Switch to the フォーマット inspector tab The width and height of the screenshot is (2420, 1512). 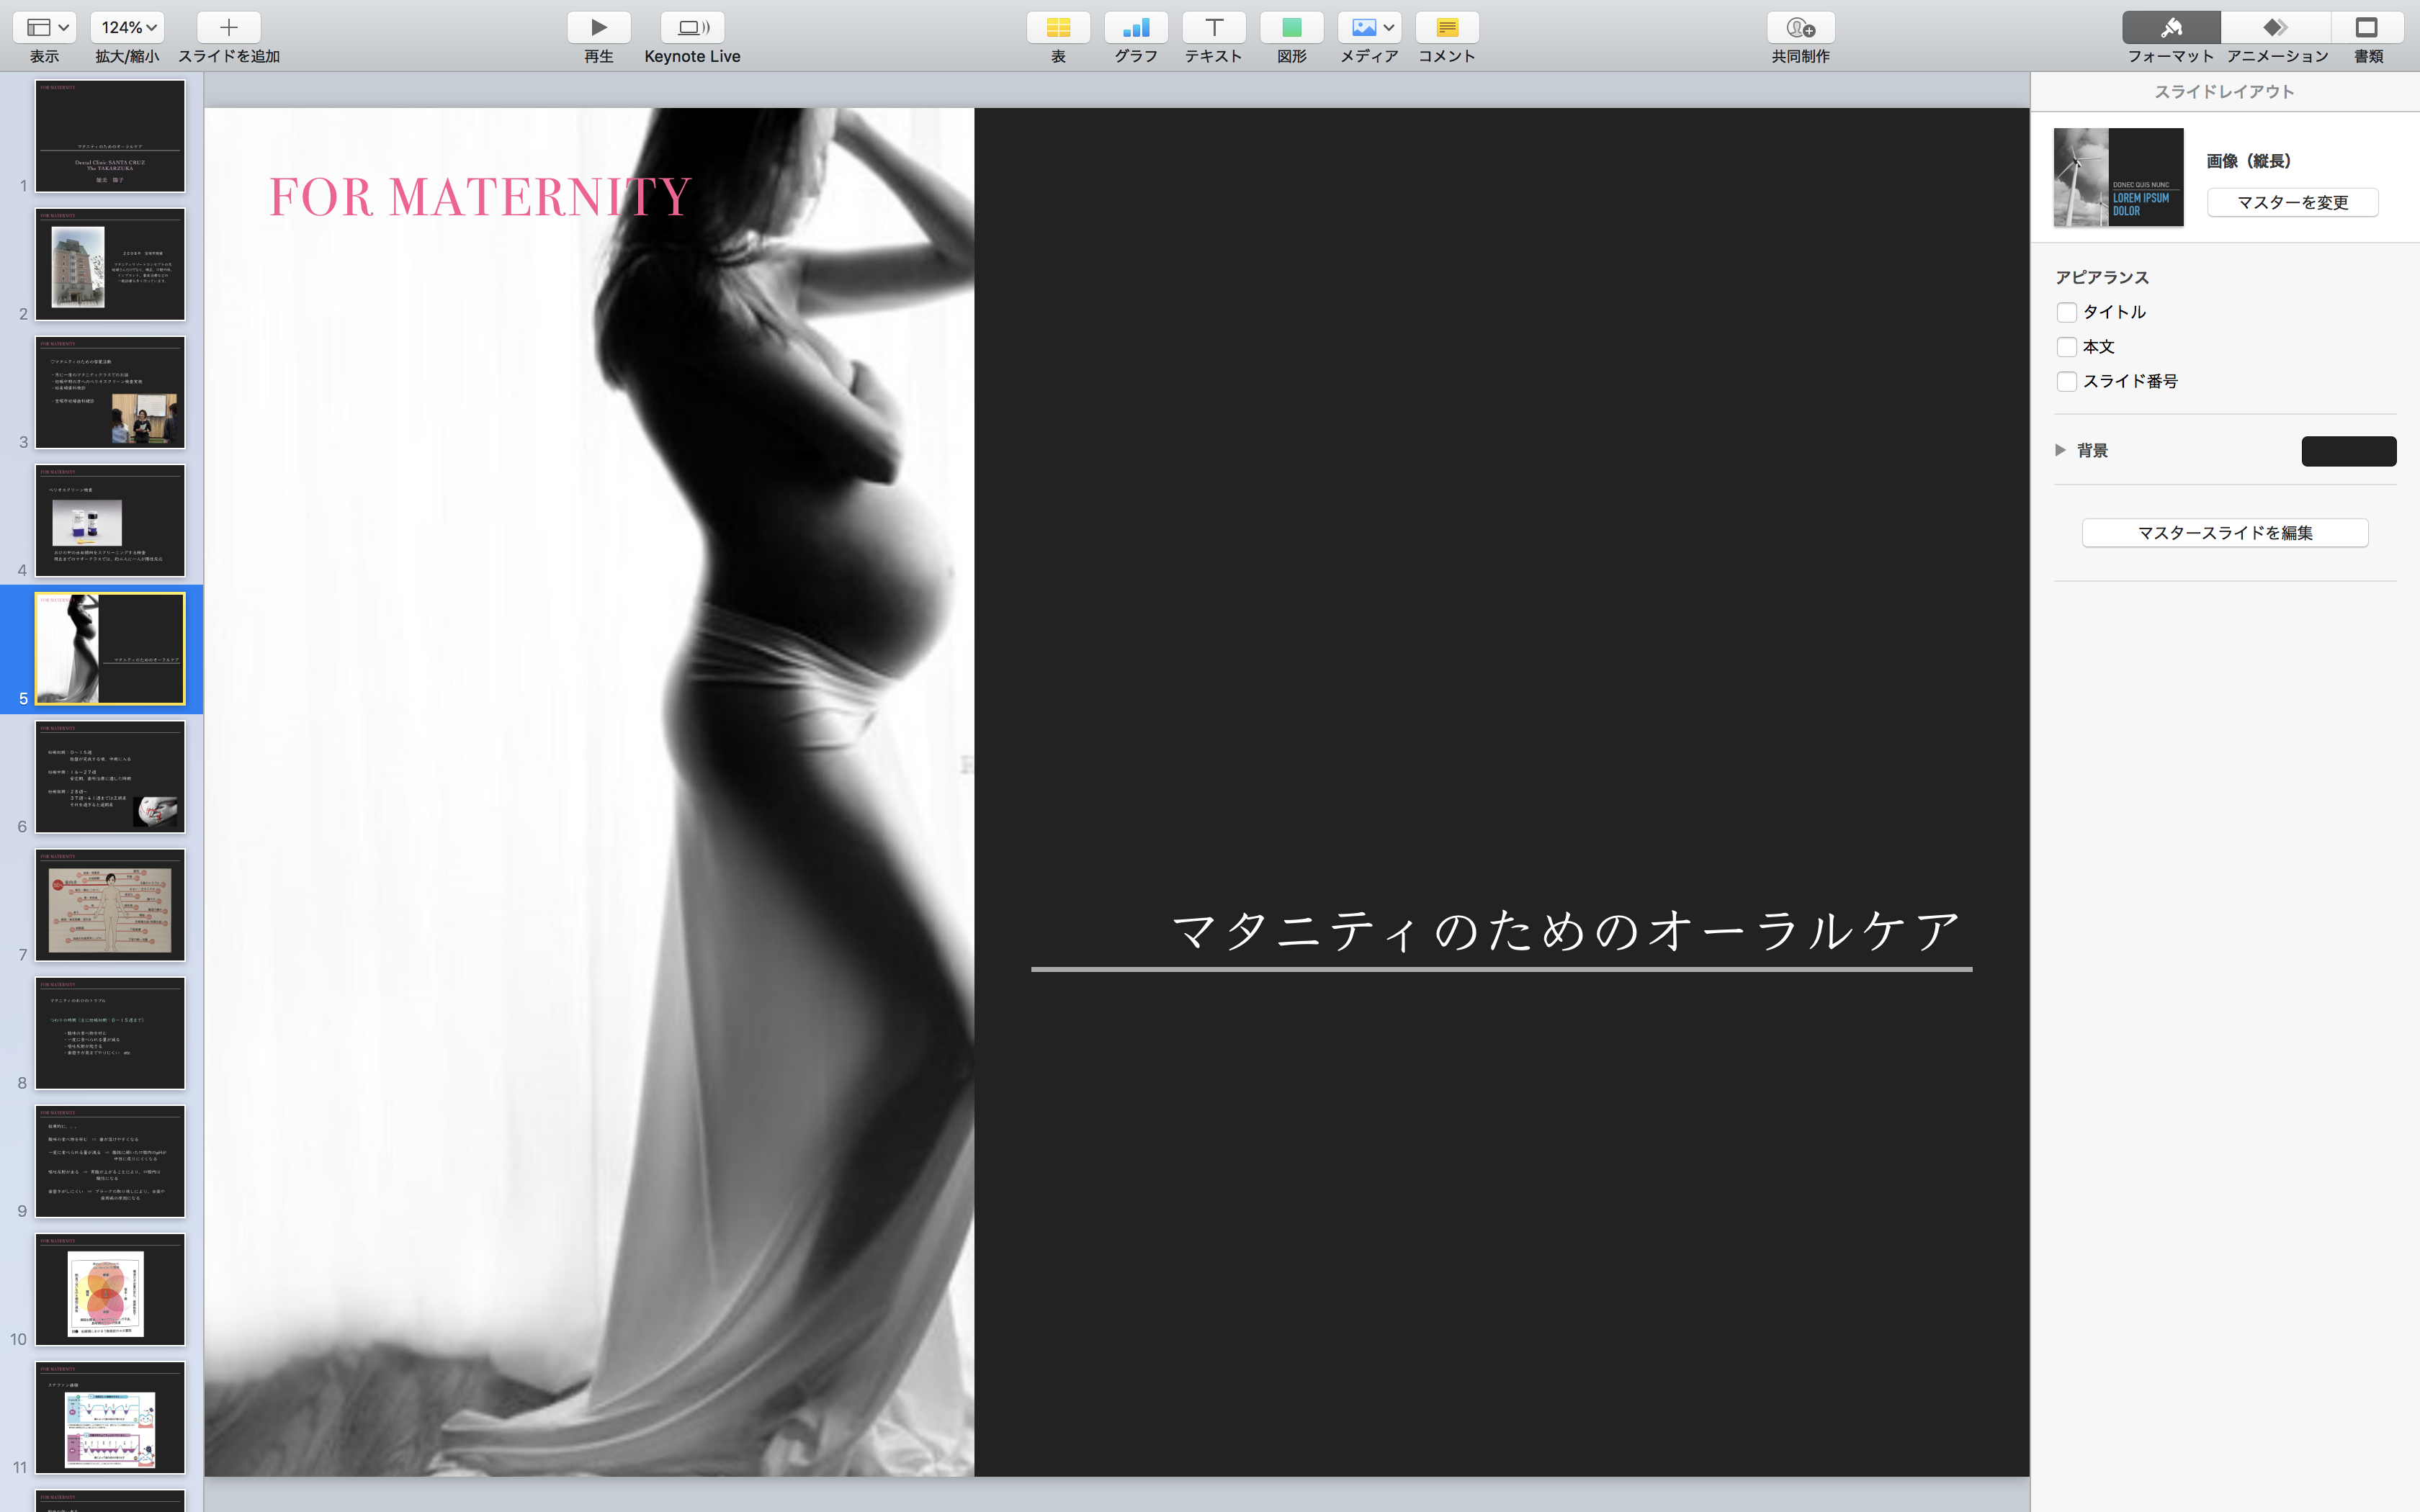[x=2171, y=27]
